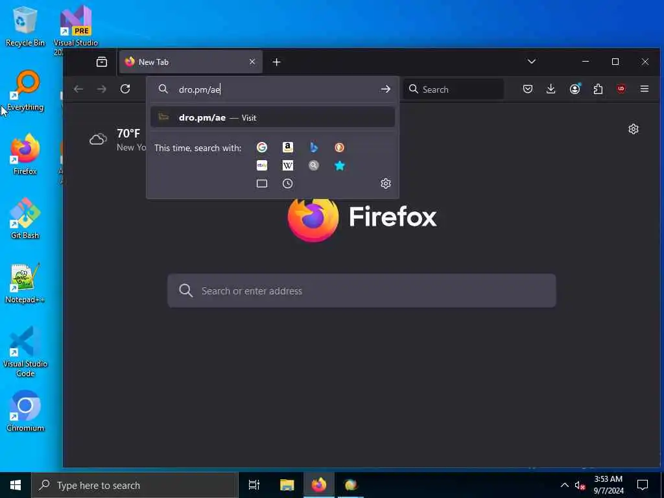Screen dimensions: 664x498
Task: Open the Downloads panel
Action: click(551, 89)
